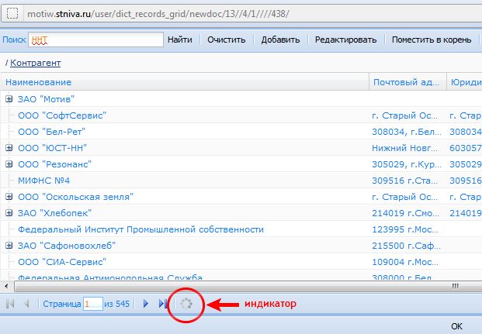Click the previous page arrow icon
482x334 pixels.
pos(26,305)
